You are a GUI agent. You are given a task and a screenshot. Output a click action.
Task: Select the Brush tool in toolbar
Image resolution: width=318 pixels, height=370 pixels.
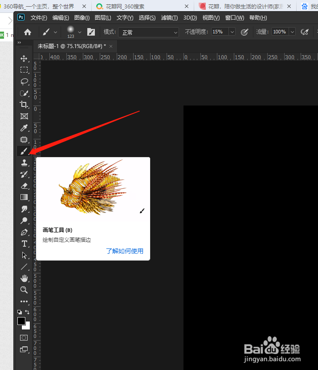click(x=24, y=151)
